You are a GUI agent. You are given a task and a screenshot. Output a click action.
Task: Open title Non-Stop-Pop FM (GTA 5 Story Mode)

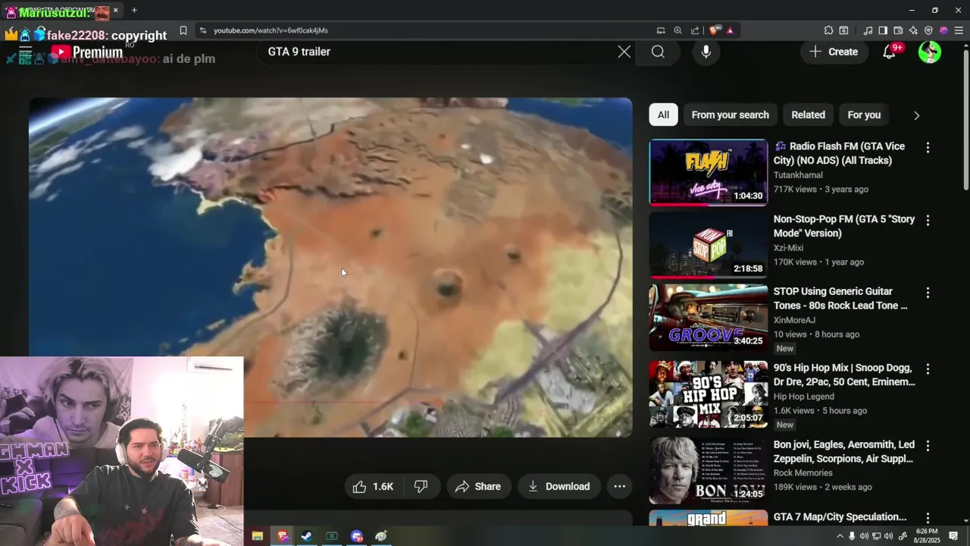pos(844,226)
